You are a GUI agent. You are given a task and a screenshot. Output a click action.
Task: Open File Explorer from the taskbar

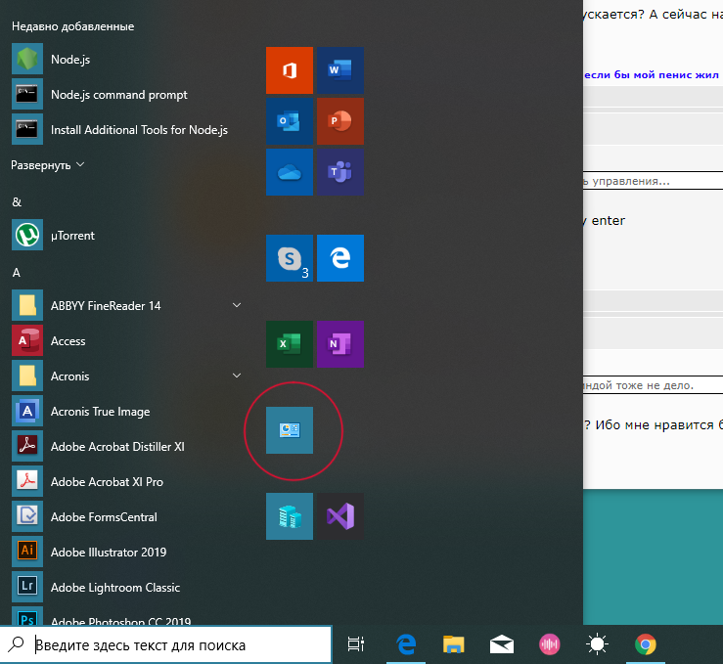coord(454,644)
